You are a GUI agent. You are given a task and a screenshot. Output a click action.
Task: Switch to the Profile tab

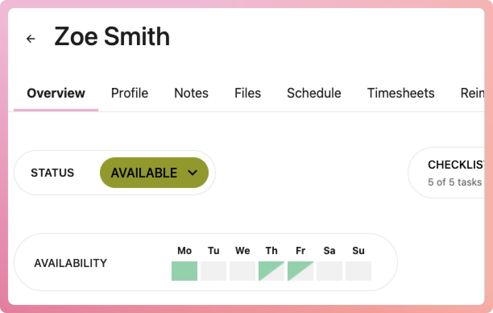coord(130,93)
